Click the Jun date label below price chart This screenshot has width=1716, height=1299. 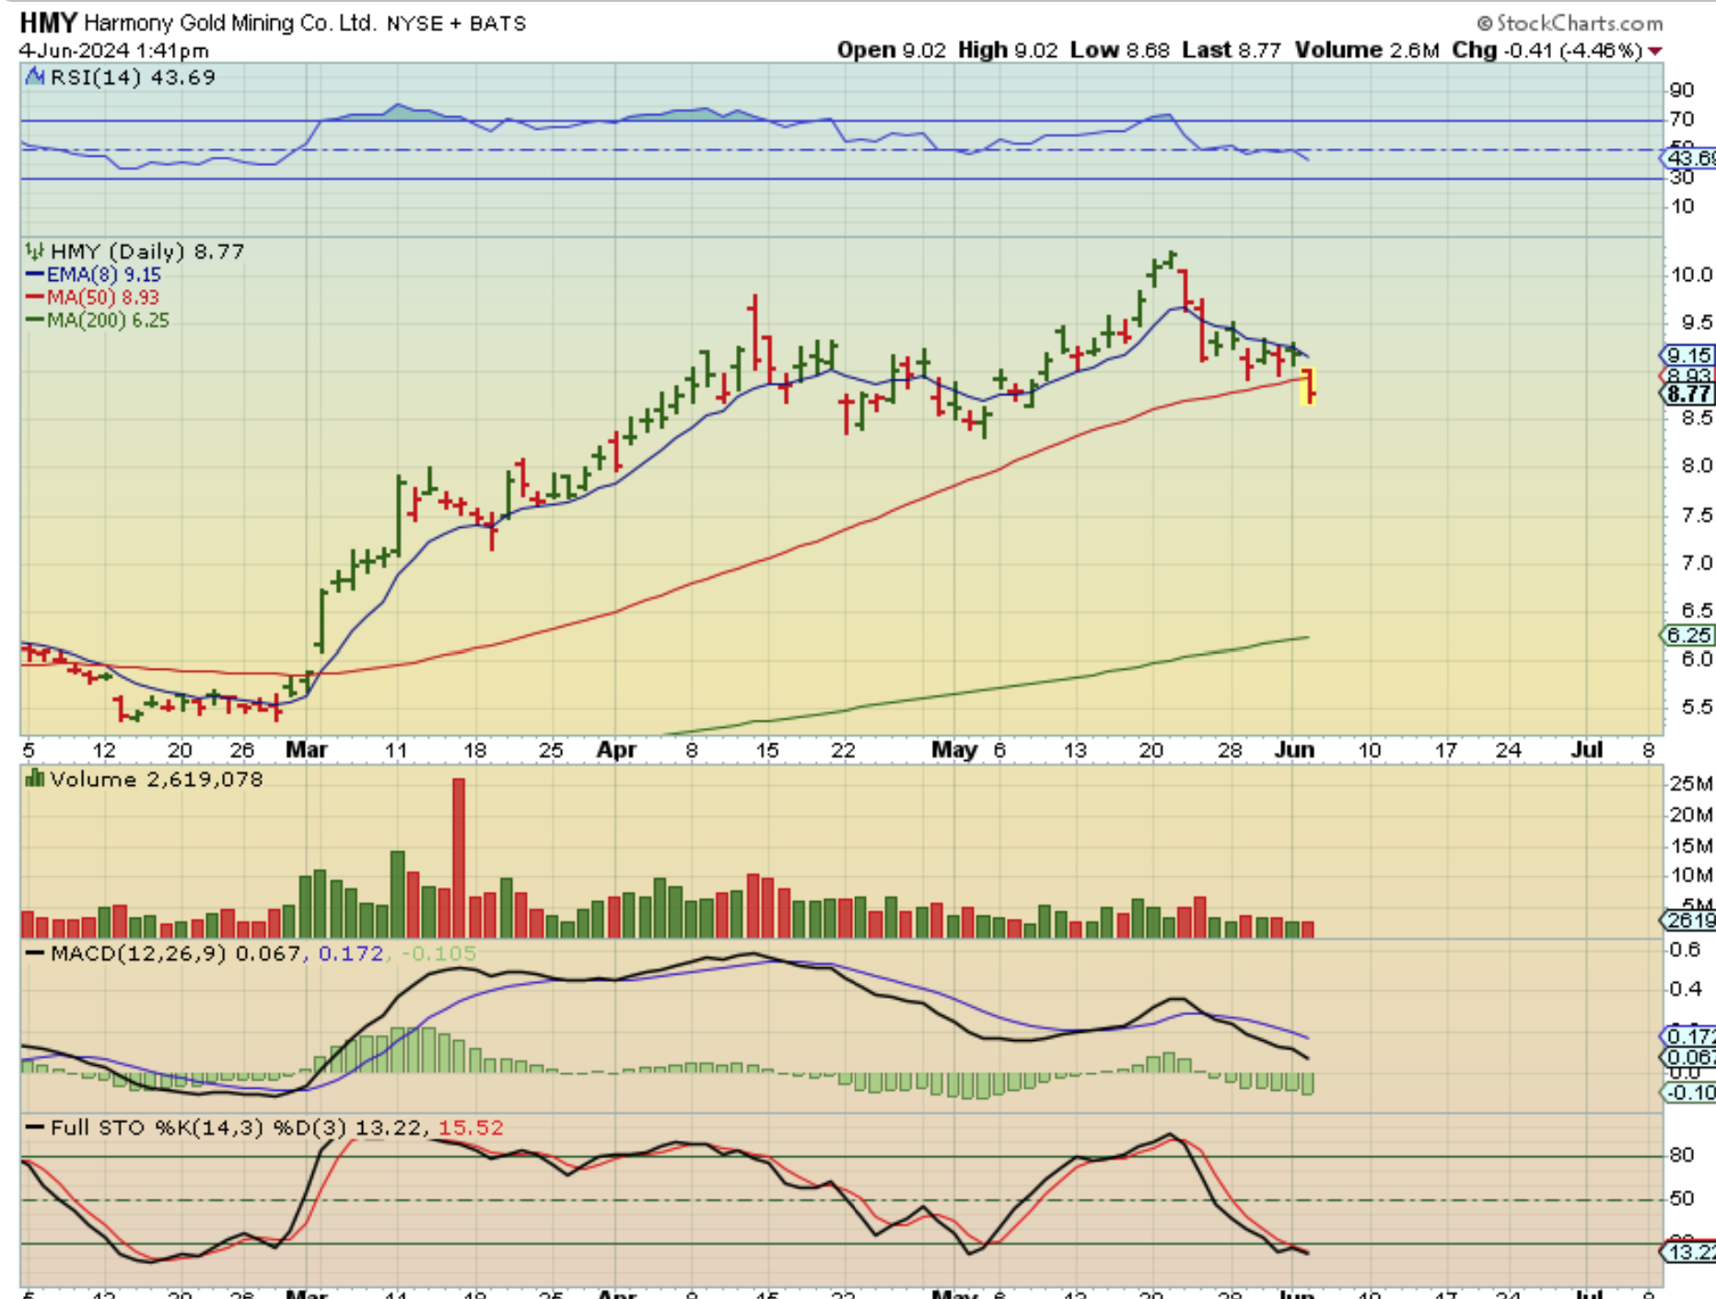click(x=1294, y=750)
